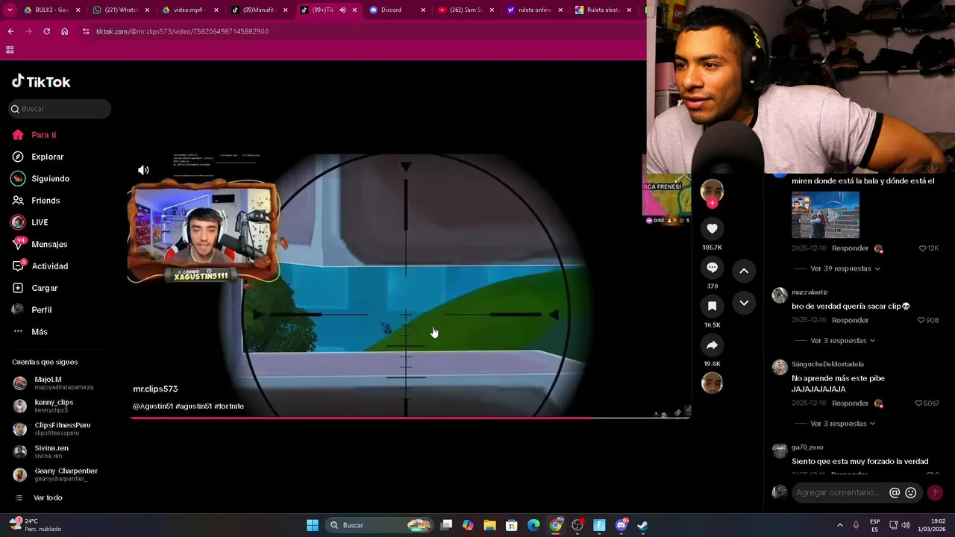Like the video with the heart icon

coord(712,229)
